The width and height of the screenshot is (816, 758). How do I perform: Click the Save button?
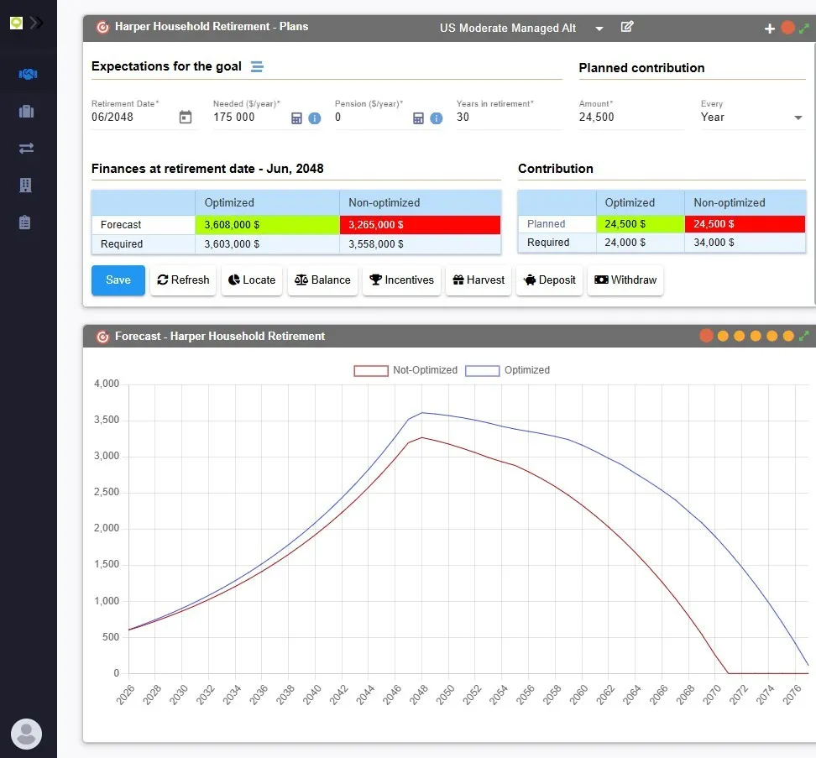[x=118, y=280]
